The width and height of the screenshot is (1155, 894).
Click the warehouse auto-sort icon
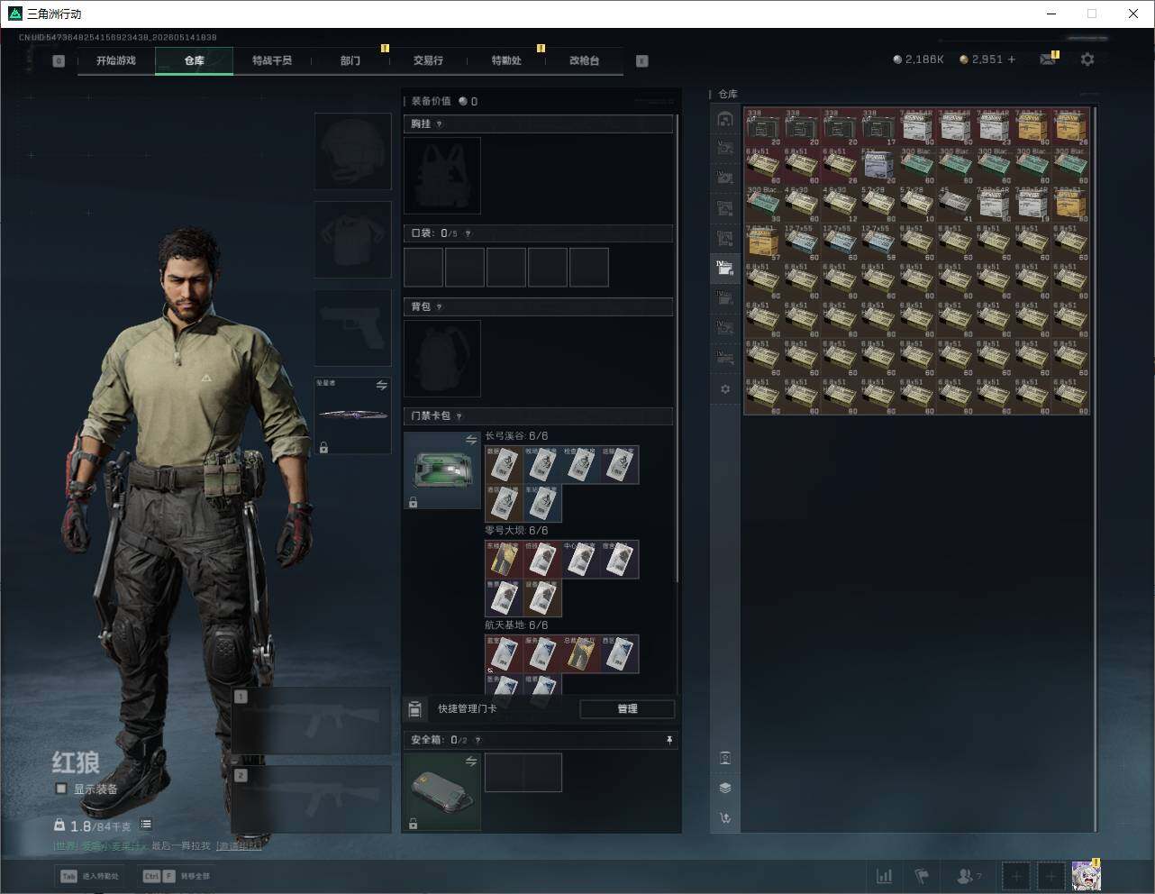725,818
